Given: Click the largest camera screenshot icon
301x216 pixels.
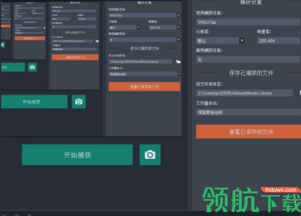Looking at the screenshot, I should pyautogui.click(x=150, y=154).
